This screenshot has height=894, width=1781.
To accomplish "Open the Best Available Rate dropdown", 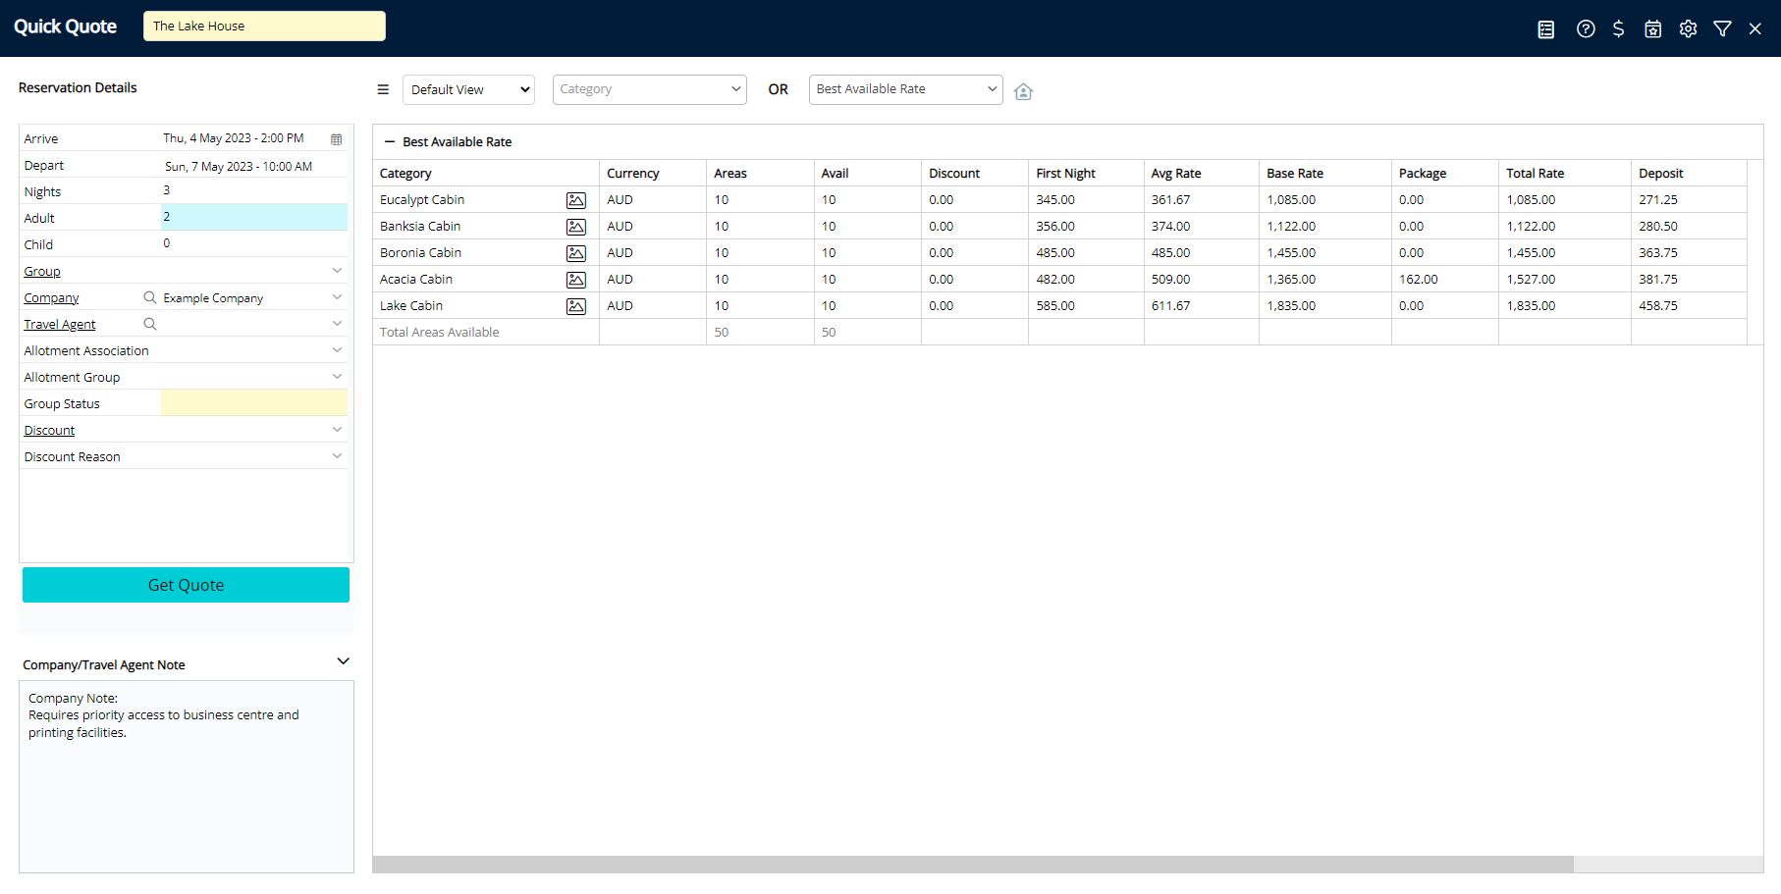I will click(905, 89).
